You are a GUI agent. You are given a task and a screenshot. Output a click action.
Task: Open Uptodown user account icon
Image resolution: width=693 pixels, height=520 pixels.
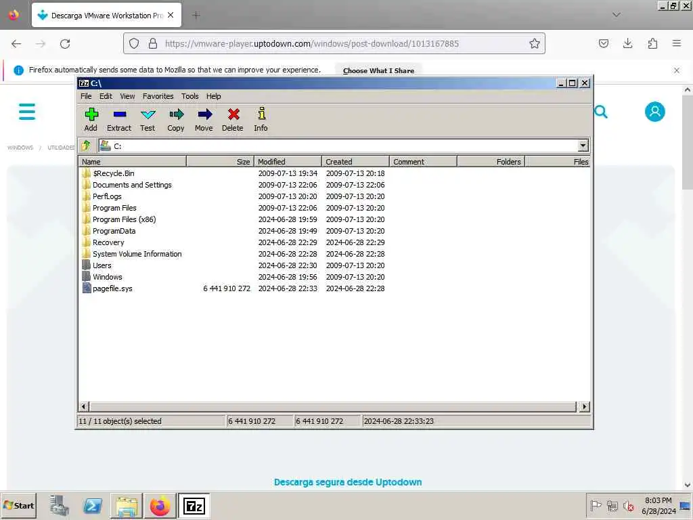654,112
